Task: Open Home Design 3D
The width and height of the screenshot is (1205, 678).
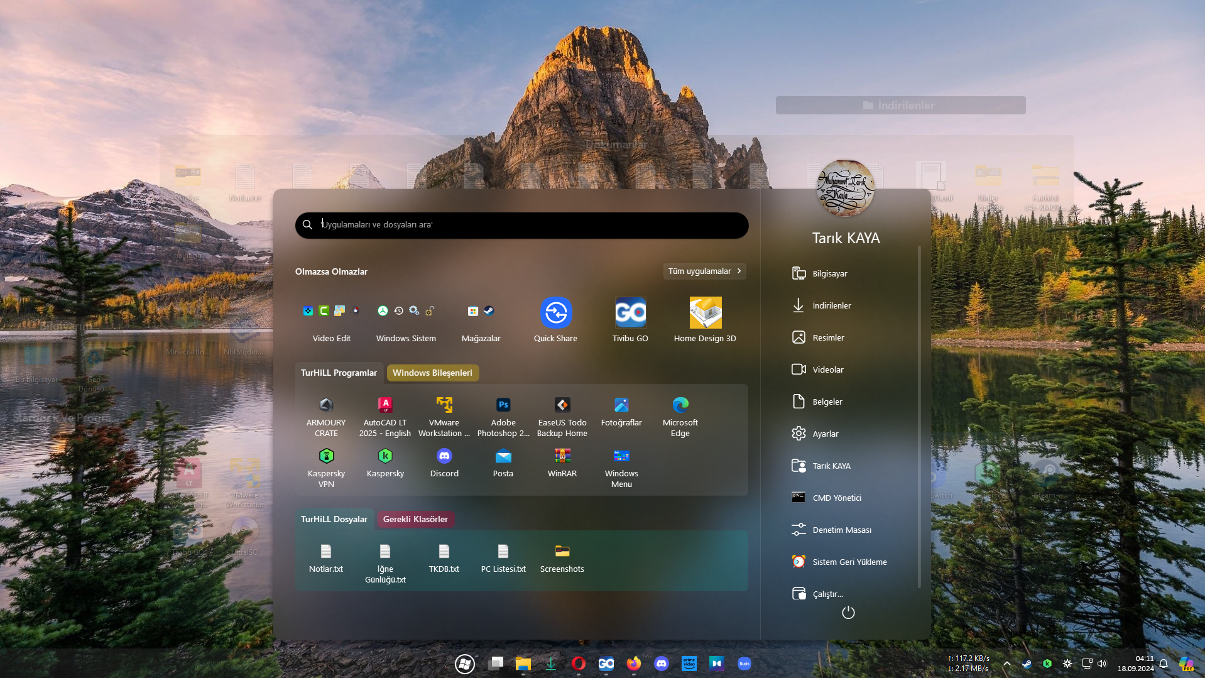Action: (705, 320)
